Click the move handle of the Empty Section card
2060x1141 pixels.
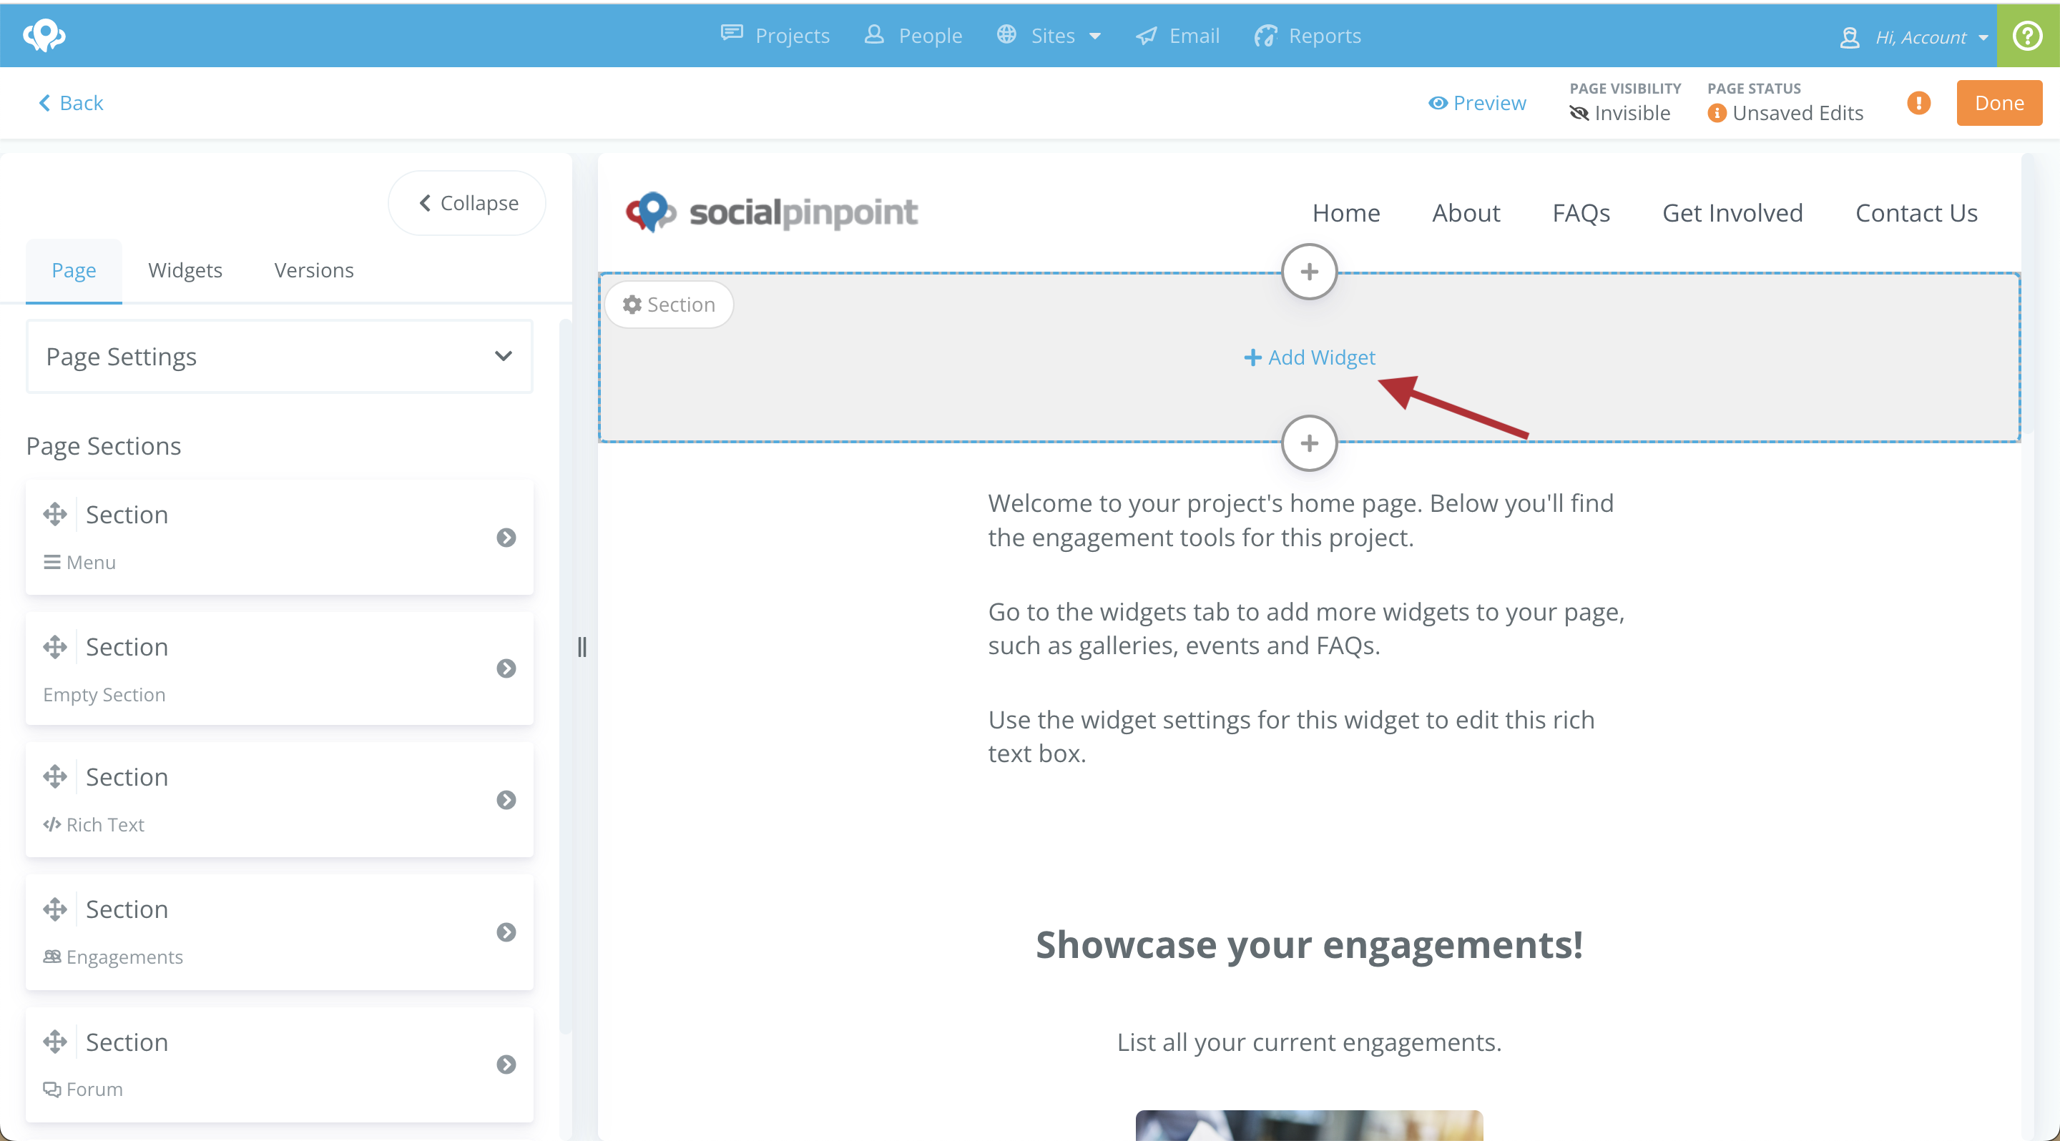coord(55,646)
